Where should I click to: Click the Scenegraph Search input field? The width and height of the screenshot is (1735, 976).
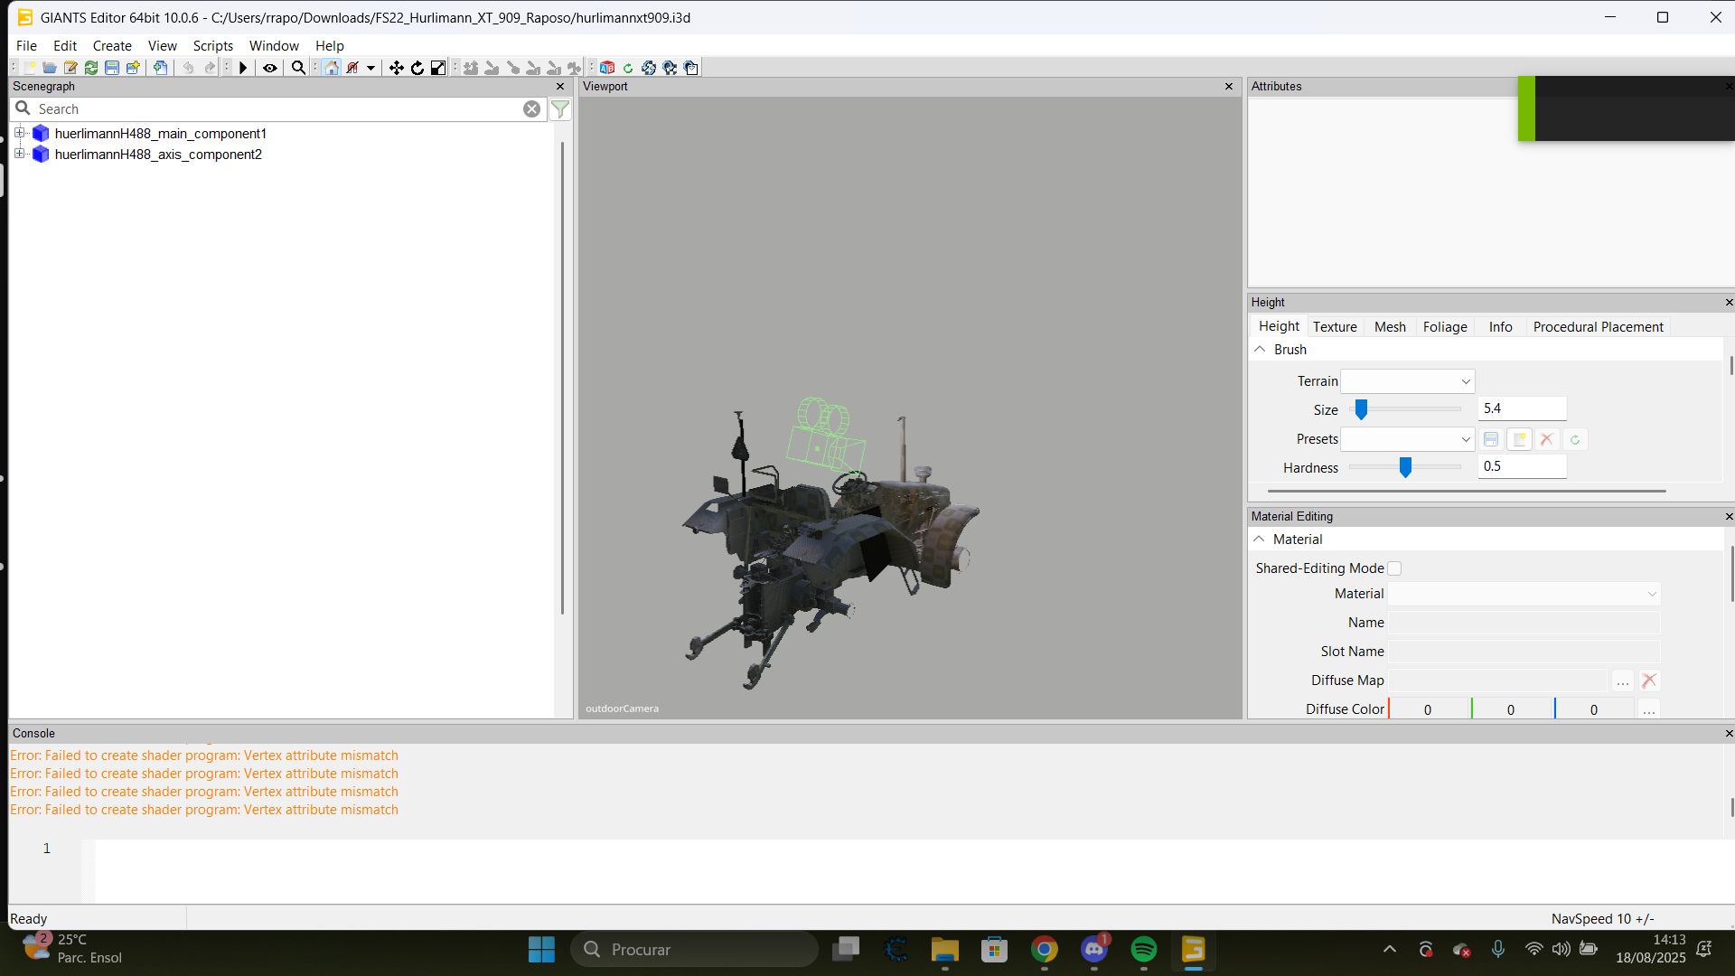(x=278, y=109)
